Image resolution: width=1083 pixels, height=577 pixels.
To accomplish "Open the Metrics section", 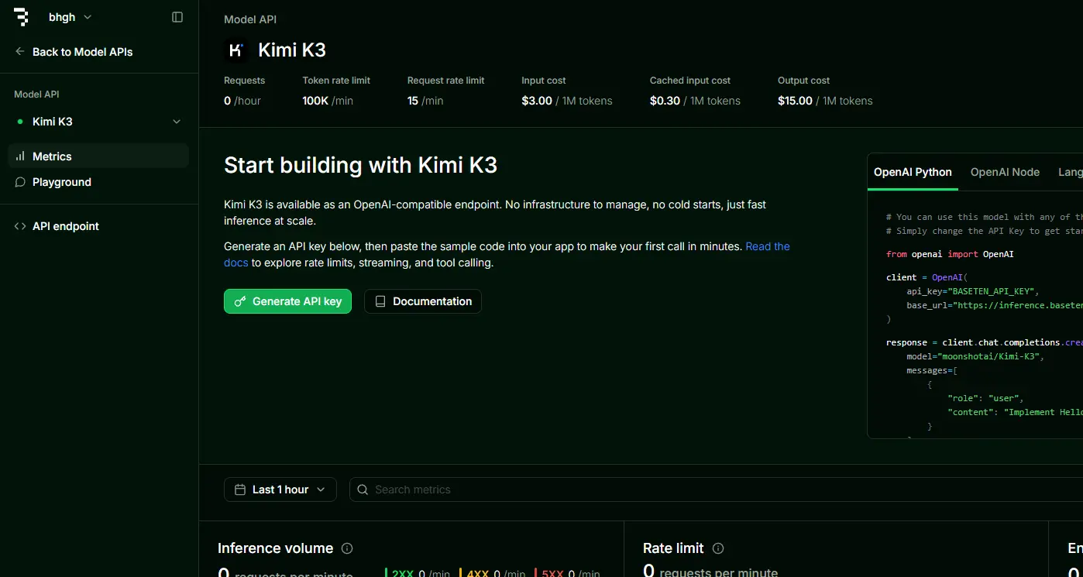I will click(x=98, y=156).
